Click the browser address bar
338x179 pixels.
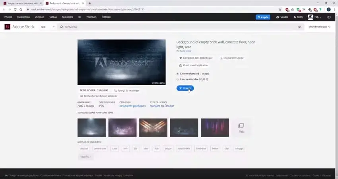click(151, 10)
